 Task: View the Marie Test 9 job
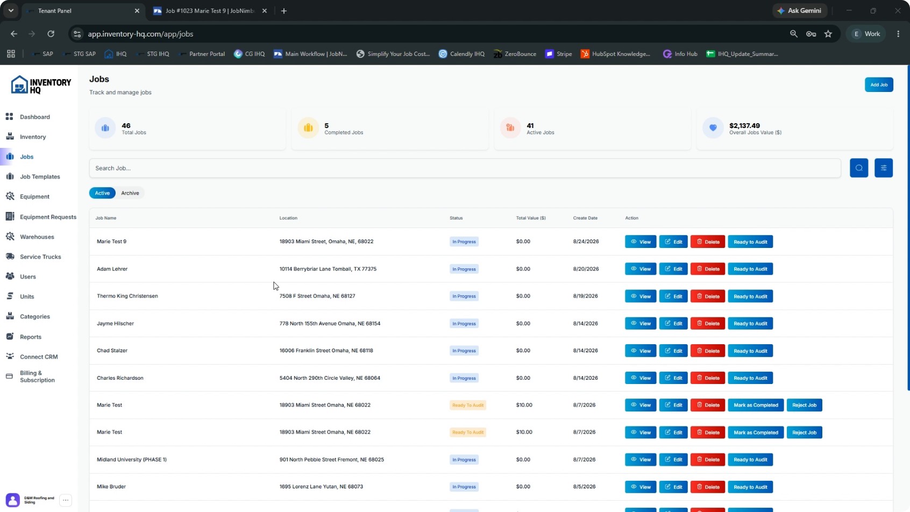tap(641, 241)
